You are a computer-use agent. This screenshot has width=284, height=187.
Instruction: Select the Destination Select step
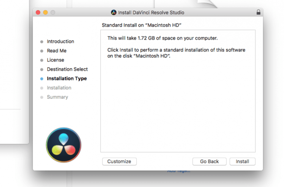(67, 69)
